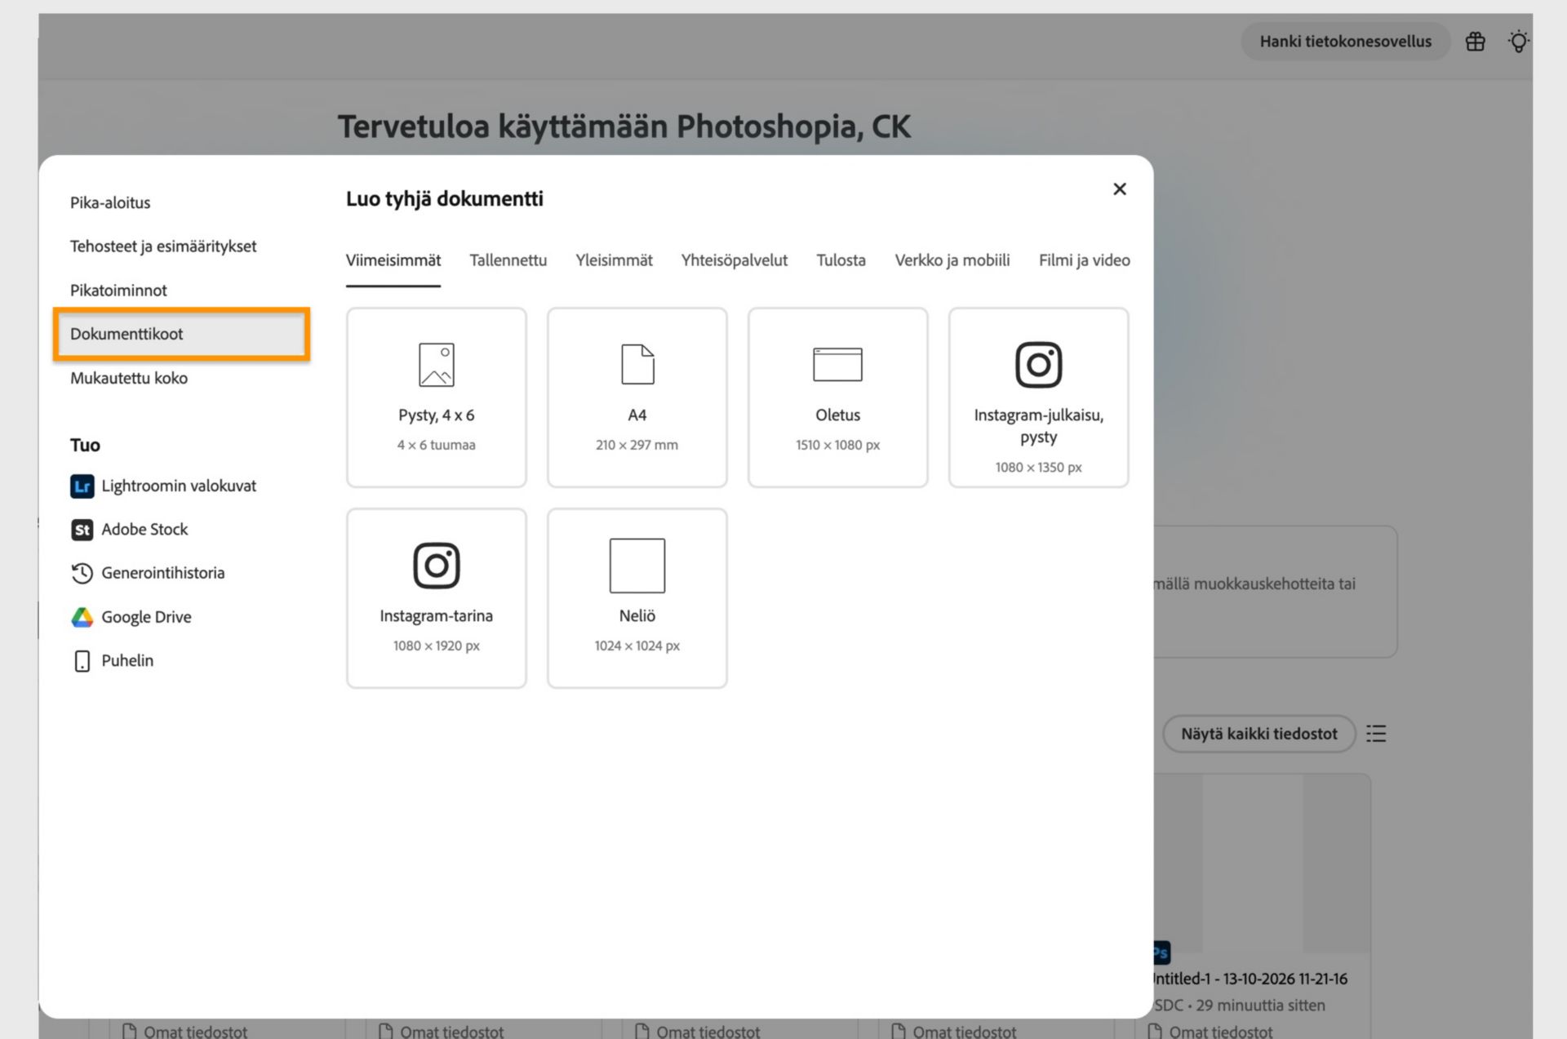The height and width of the screenshot is (1039, 1567).
Task: Click the lightbulb tips icon
Action: [x=1518, y=42]
